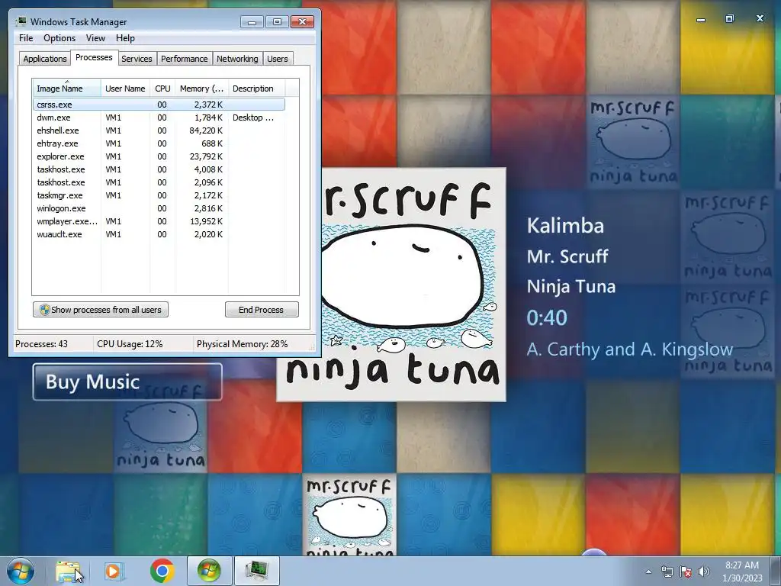Switch to Task Manager taskbar button

257,571
